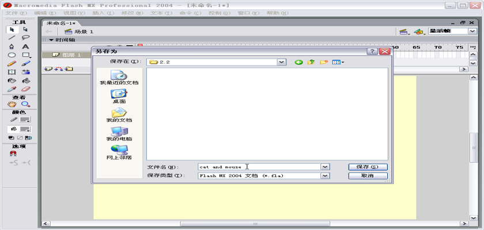Screen dimensions: 484x230
Task: Click the 文件名 input field
Action: [259, 167]
